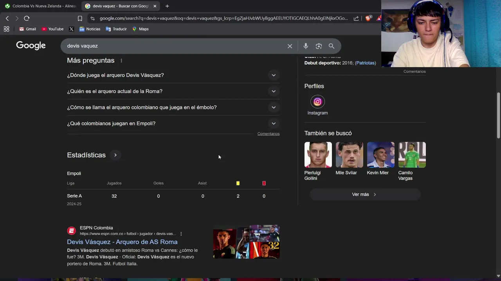Open the YouTube bookmark
Viewport: 501px width, 281px height.
point(52,29)
